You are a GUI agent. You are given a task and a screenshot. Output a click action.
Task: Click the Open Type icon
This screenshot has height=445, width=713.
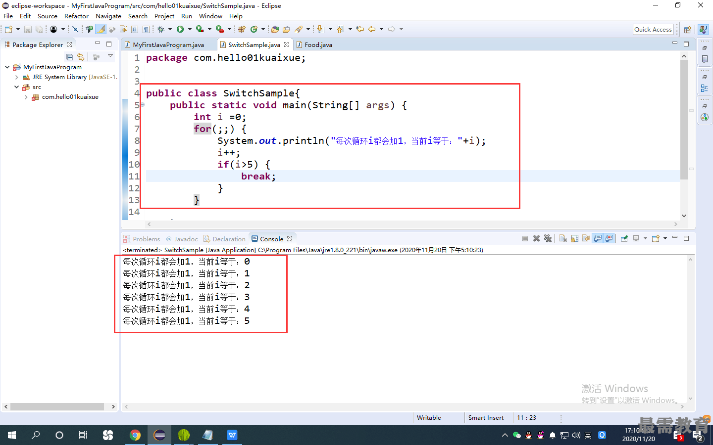(x=275, y=29)
